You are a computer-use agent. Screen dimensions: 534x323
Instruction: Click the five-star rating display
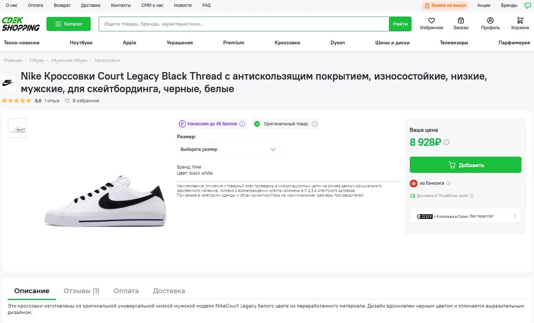(17, 101)
